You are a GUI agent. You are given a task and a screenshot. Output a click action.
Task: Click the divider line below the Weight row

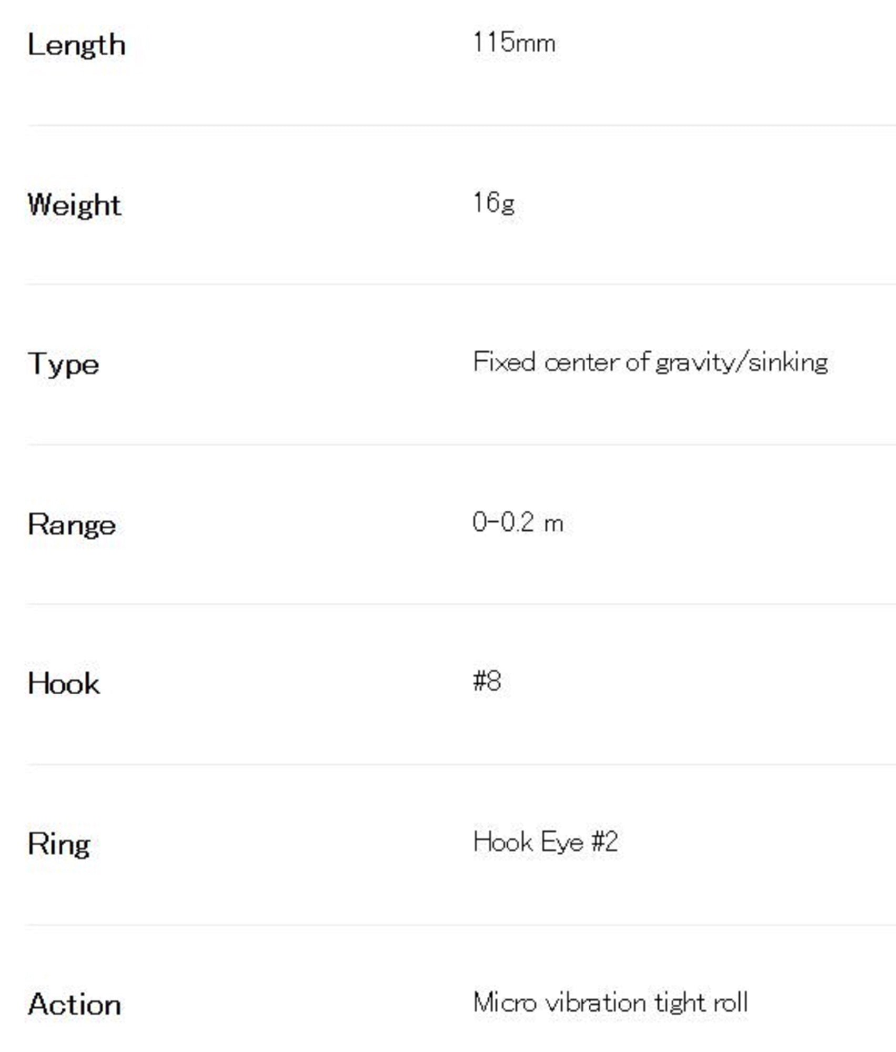(x=461, y=285)
